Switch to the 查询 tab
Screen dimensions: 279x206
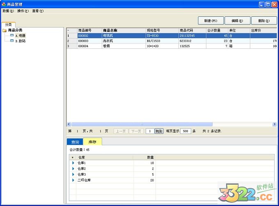pos(75,142)
